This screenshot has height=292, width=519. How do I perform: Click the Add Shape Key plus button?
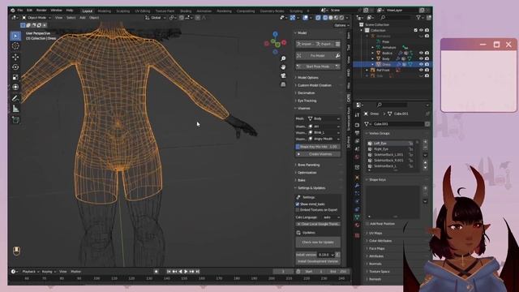(x=425, y=188)
